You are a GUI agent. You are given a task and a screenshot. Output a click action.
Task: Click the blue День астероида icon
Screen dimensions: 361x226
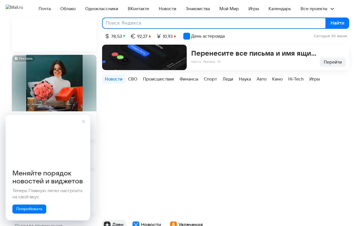[x=187, y=36]
